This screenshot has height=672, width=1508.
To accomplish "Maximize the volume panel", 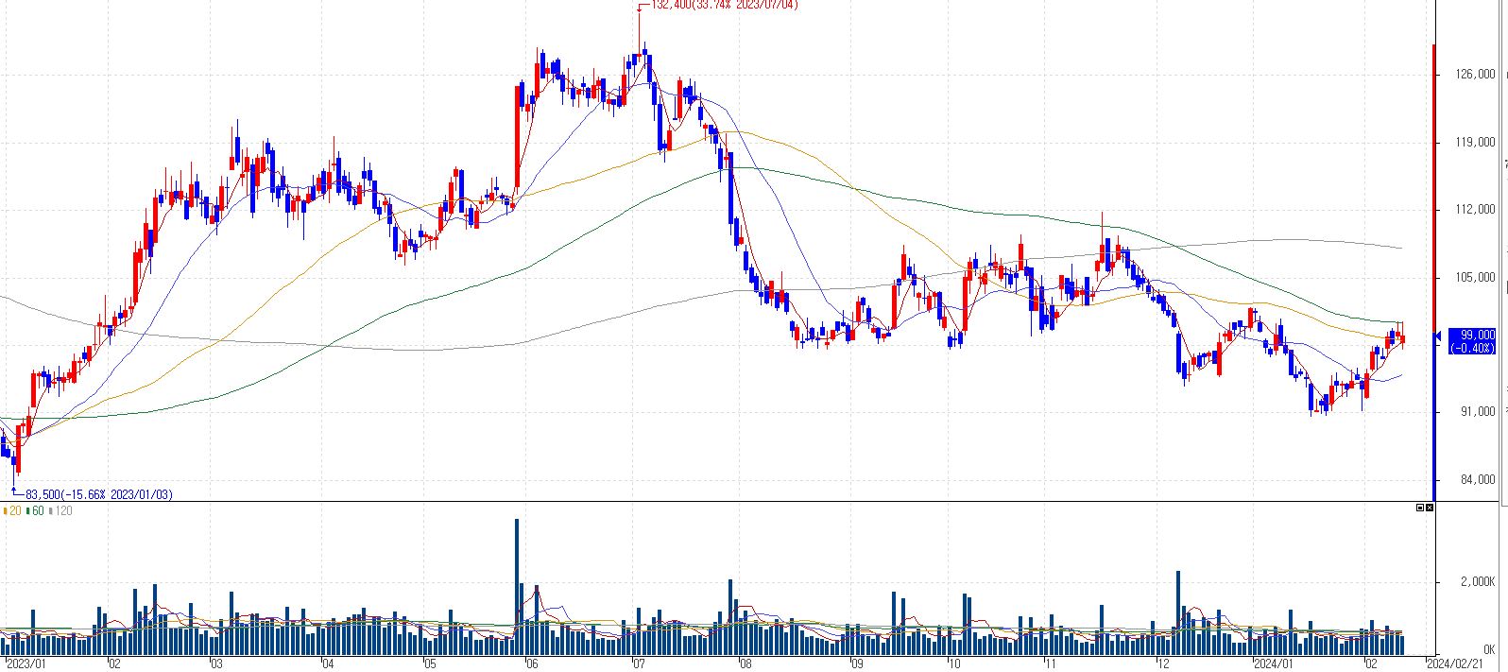I will pos(1420,508).
